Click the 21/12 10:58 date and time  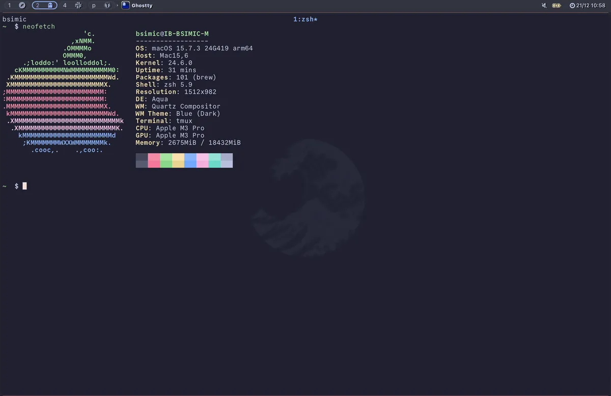591,6
